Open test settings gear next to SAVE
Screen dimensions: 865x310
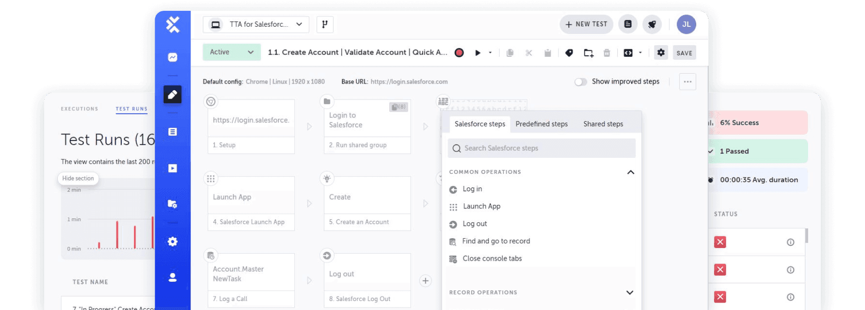coord(661,53)
